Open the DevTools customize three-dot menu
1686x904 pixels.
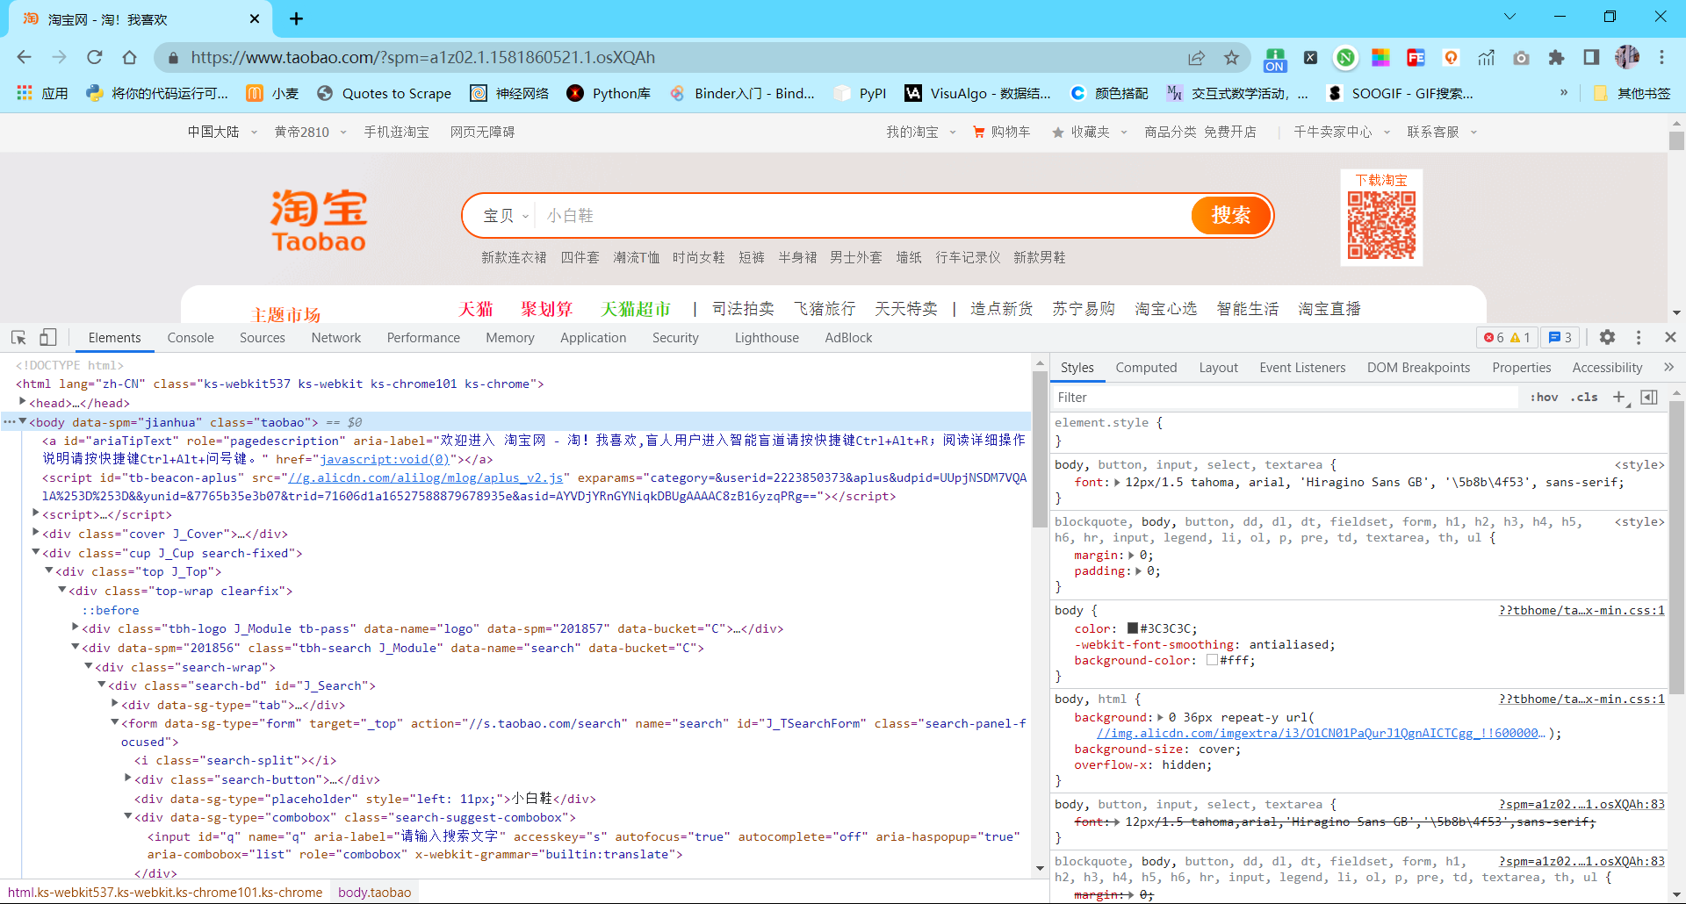(x=1639, y=338)
